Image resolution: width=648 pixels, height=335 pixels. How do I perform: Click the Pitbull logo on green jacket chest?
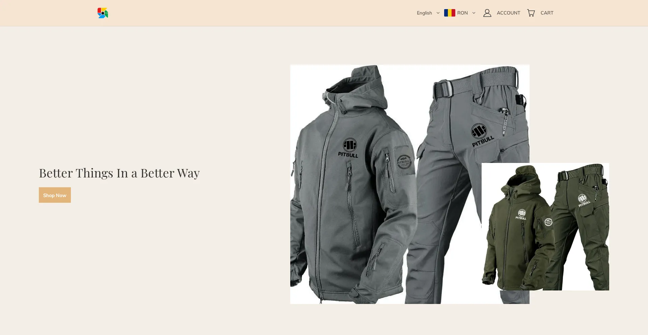pos(521,215)
